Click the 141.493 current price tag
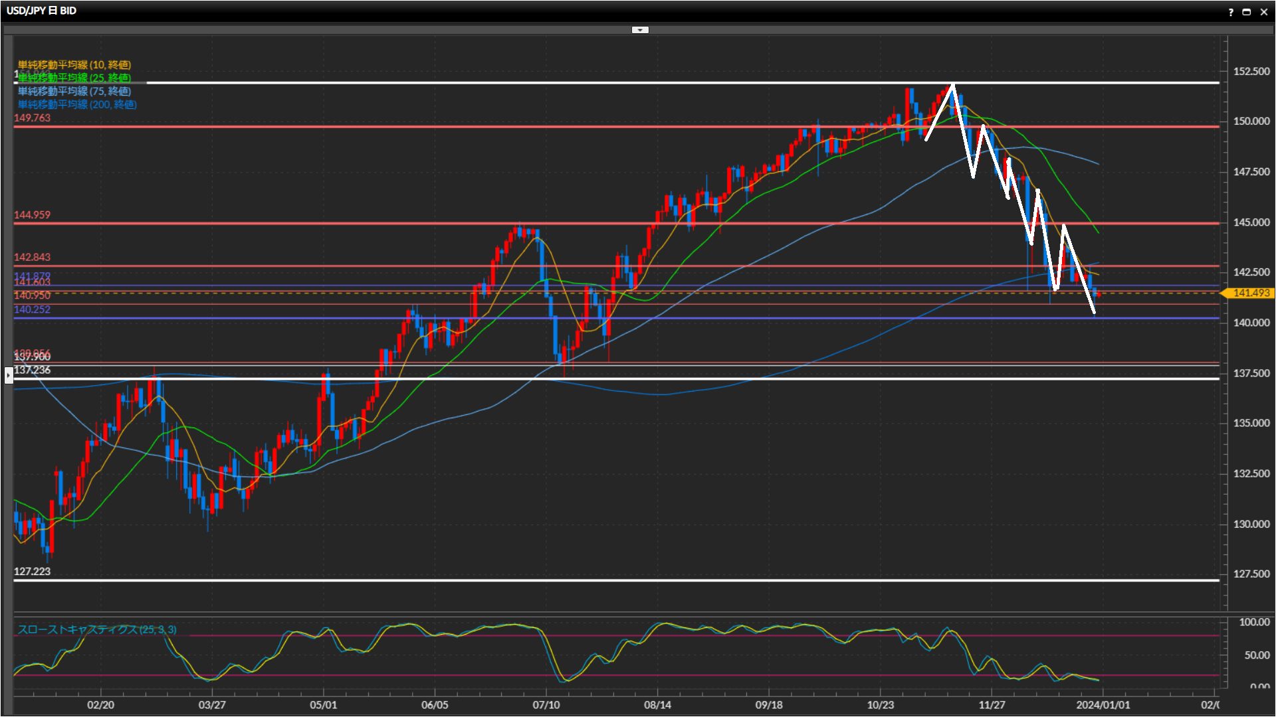Viewport: 1276px width, 717px height. coord(1250,293)
